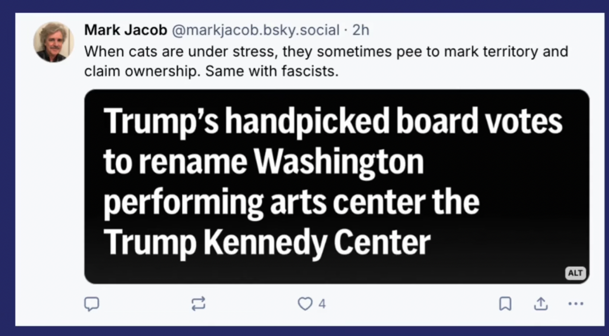Click the phrase "Same with fascists."
This screenshot has width=609, height=336.
(x=272, y=71)
